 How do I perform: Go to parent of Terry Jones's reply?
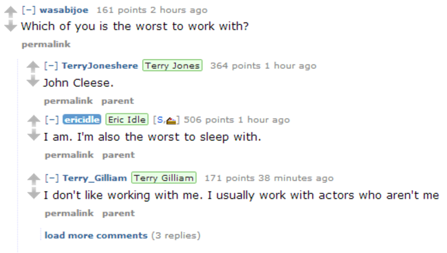118,101
